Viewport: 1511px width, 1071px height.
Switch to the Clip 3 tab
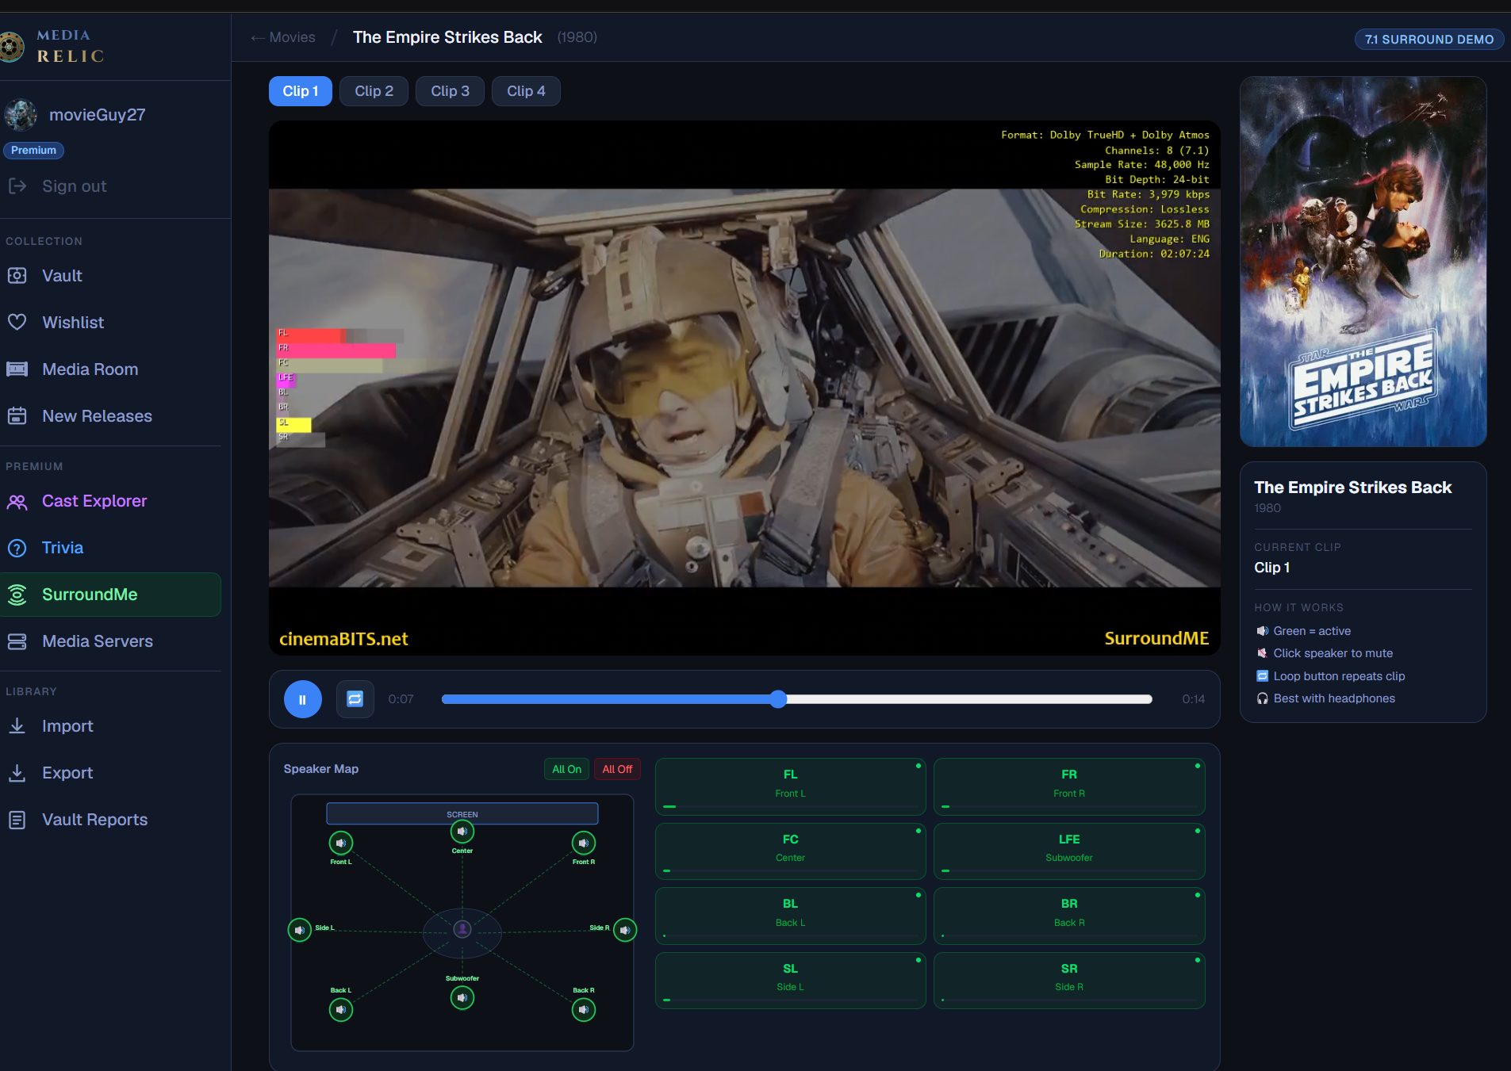(450, 91)
